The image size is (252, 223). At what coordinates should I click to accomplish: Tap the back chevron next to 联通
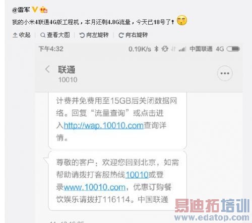click(x=47, y=69)
